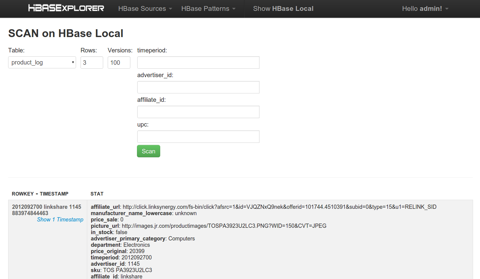The height and width of the screenshot is (279, 480).
Task: Run the green Scan button
Action: pyautogui.click(x=148, y=151)
